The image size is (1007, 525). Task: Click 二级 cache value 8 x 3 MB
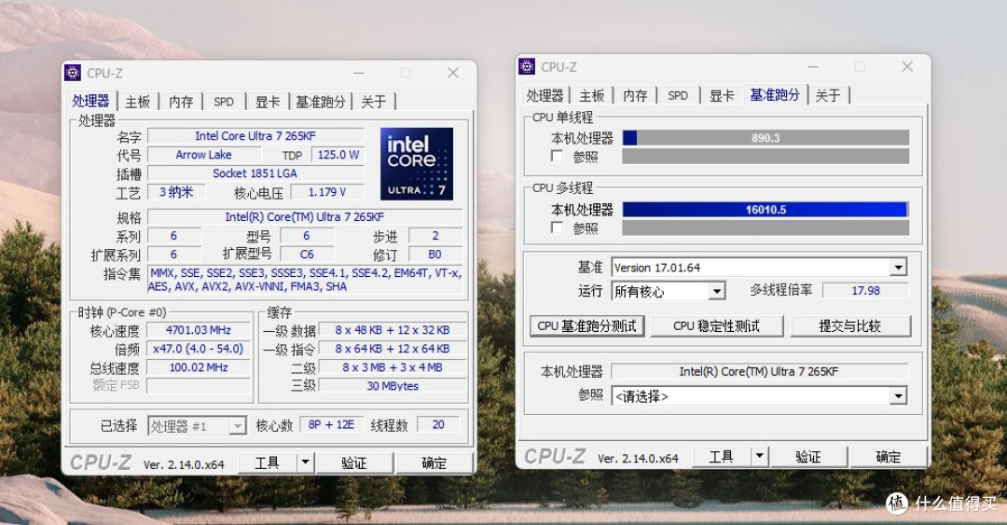point(393,366)
